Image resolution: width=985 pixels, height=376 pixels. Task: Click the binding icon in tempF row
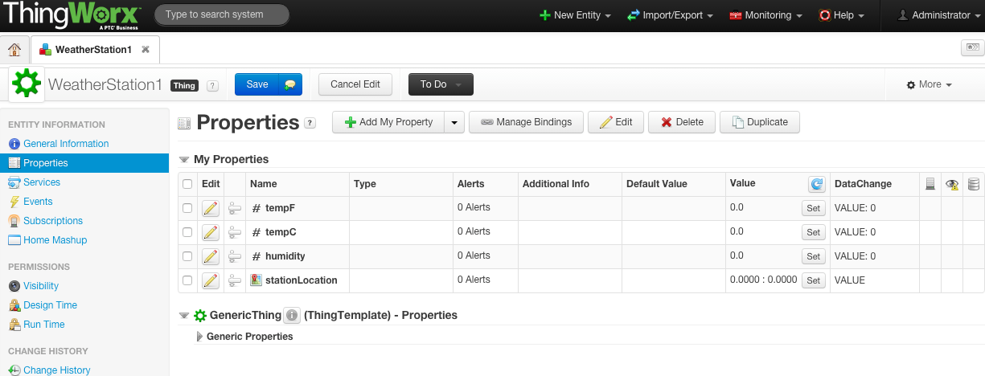coord(235,208)
